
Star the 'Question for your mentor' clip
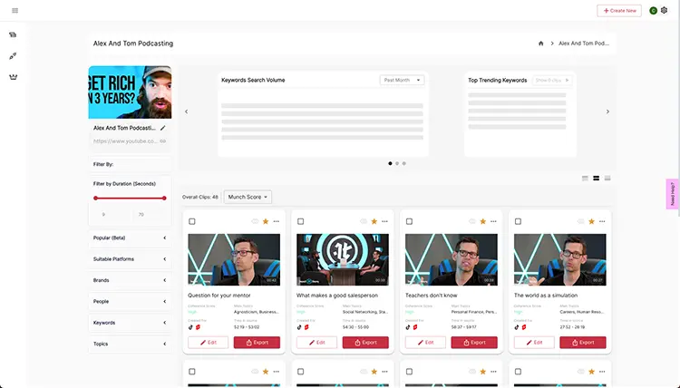click(x=266, y=221)
